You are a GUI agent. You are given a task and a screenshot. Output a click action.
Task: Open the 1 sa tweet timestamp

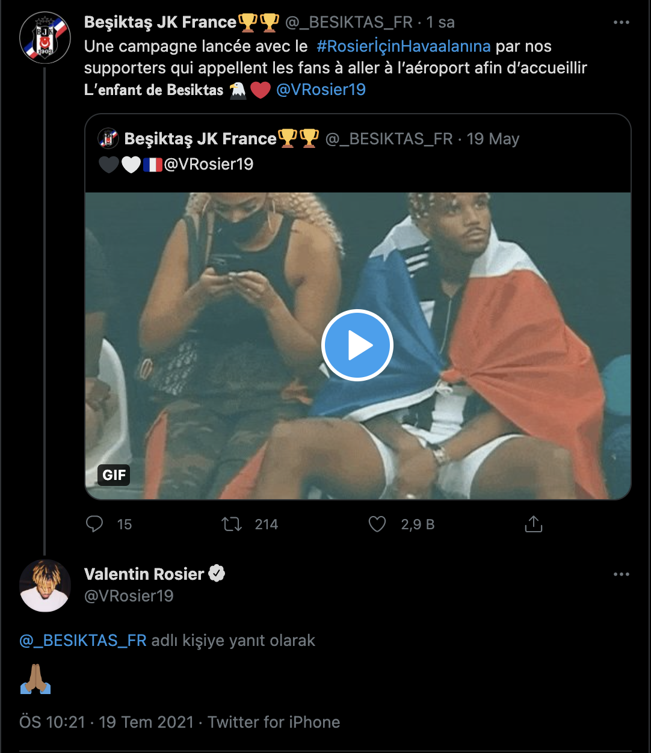click(440, 23)
